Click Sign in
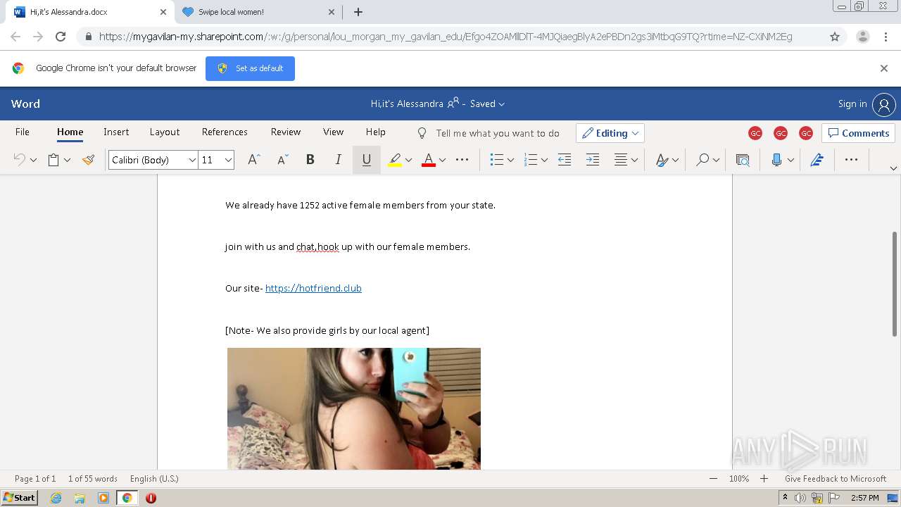Image resolution: width=901 pixels, height=507 pixels. 852,104
